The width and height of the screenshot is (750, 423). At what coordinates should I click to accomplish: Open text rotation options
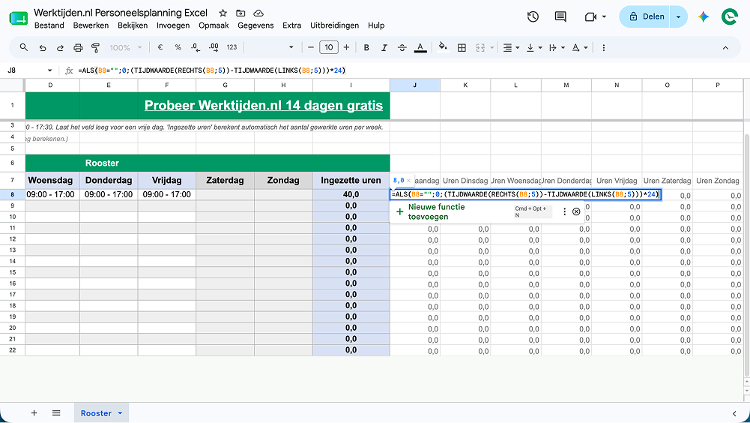pos(579,47)
